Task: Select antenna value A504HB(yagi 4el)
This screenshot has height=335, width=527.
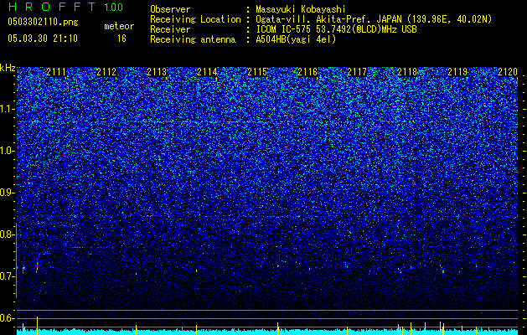Action: [x=296, y=39]
